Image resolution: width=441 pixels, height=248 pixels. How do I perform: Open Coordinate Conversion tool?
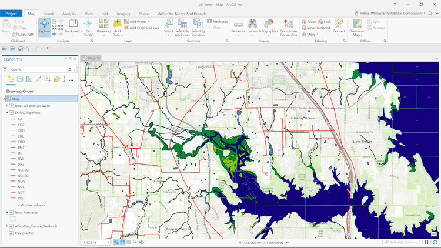288,28
